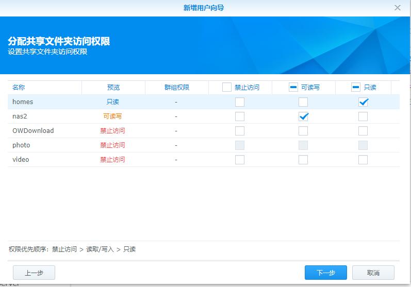Click the 下一步 button

tap(326, 273)
